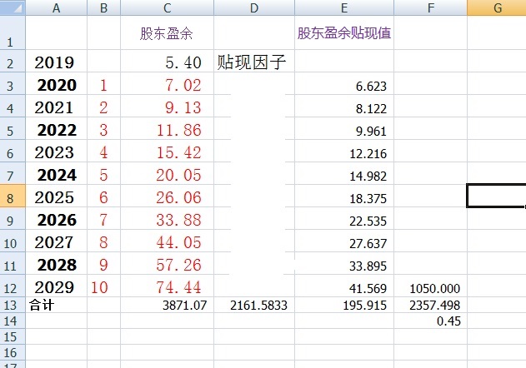
Task: Click the 股东盈余贴现值 header cell
Action: coord(344,32)
